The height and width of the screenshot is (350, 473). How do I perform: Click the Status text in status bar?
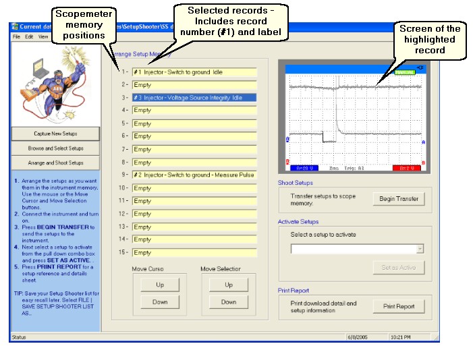click(x=19, y=337)
